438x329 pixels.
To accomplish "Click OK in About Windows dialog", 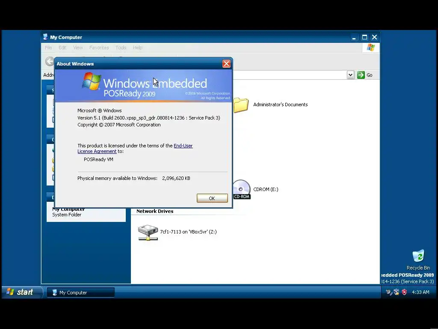I will [x=212, y=198].
